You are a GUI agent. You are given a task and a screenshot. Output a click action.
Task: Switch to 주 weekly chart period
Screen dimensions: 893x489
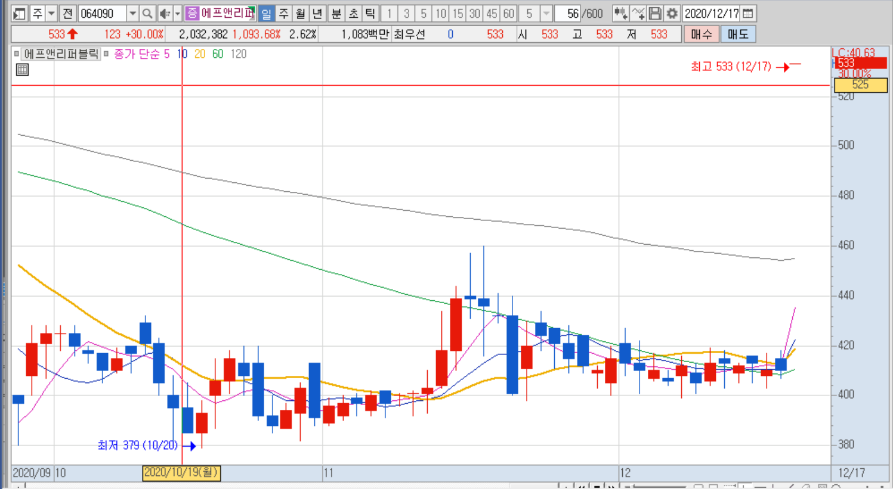[283, 13]
